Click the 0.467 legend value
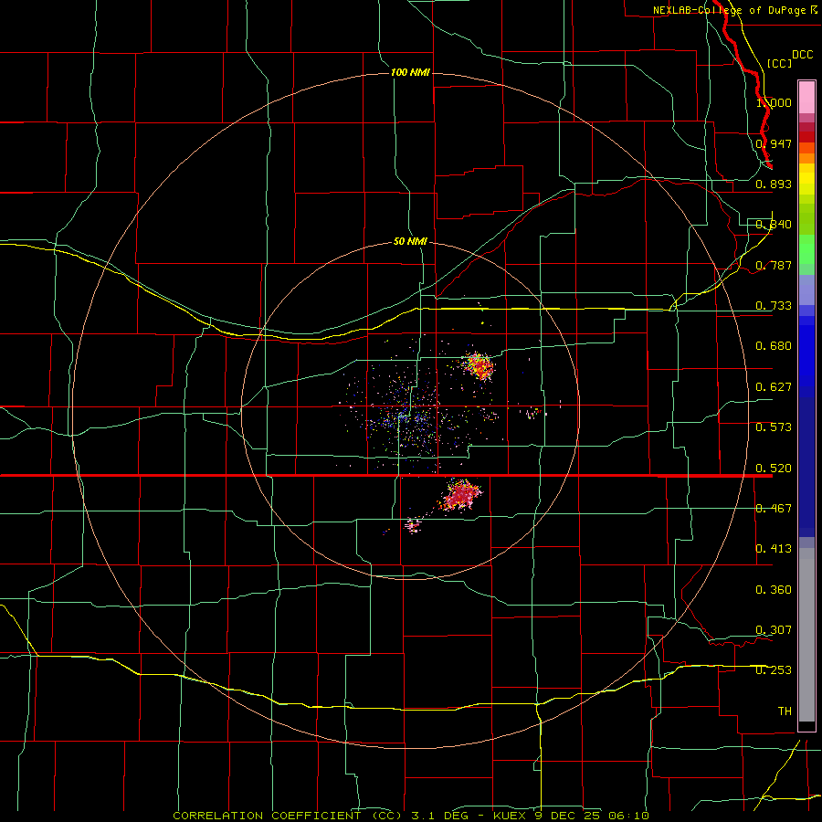Screen dimensions: 822x822 click(774, 509)
